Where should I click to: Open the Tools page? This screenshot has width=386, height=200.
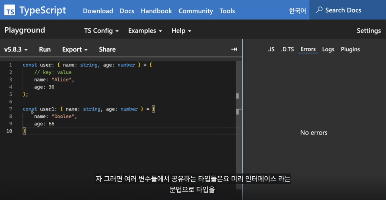click(227, 11)
